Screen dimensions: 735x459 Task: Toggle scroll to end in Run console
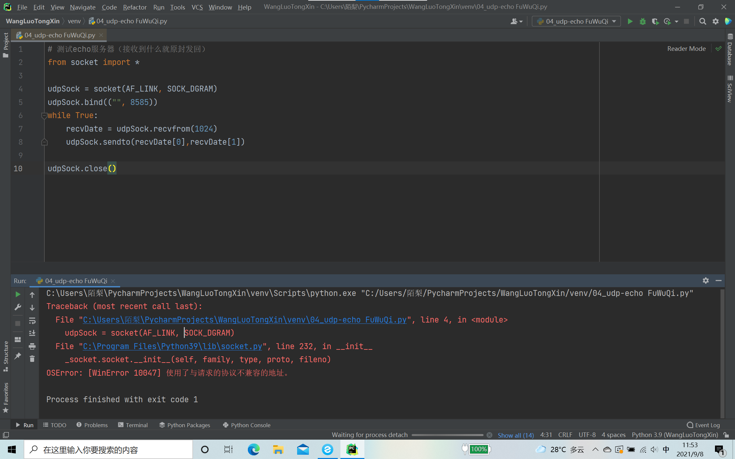pos(32,333)
